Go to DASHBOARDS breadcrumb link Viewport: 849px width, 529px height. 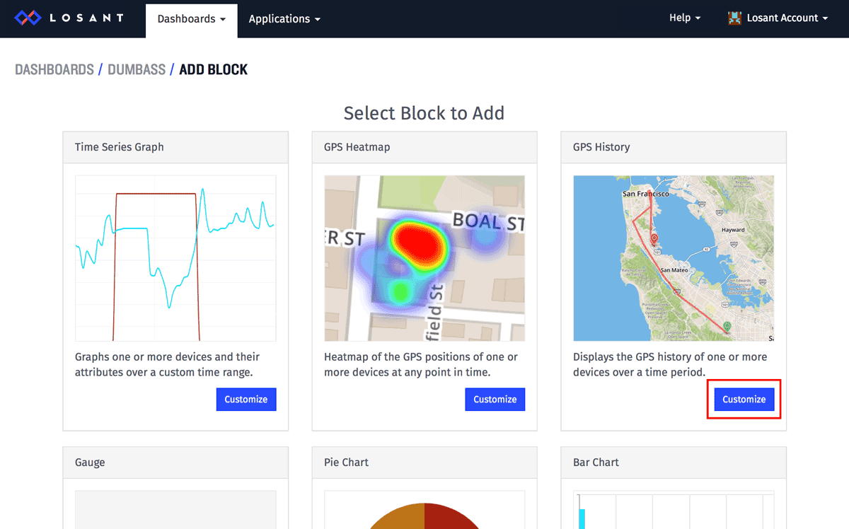(x=54, y=69)
